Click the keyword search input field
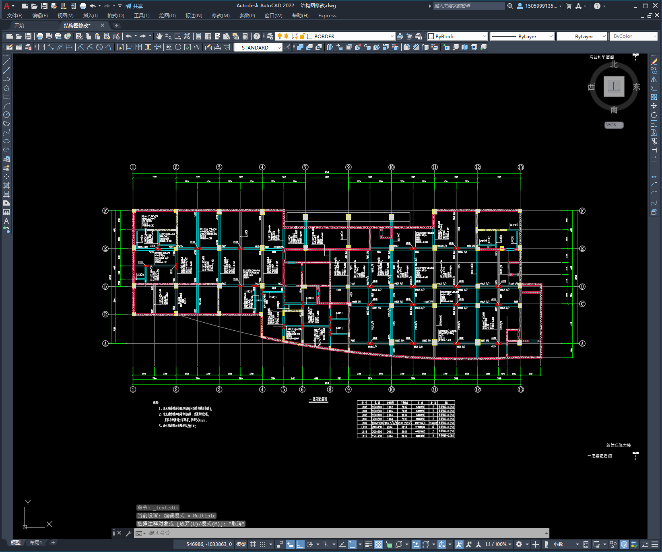This screenshot has height=552, width=662. click(468, 6)
